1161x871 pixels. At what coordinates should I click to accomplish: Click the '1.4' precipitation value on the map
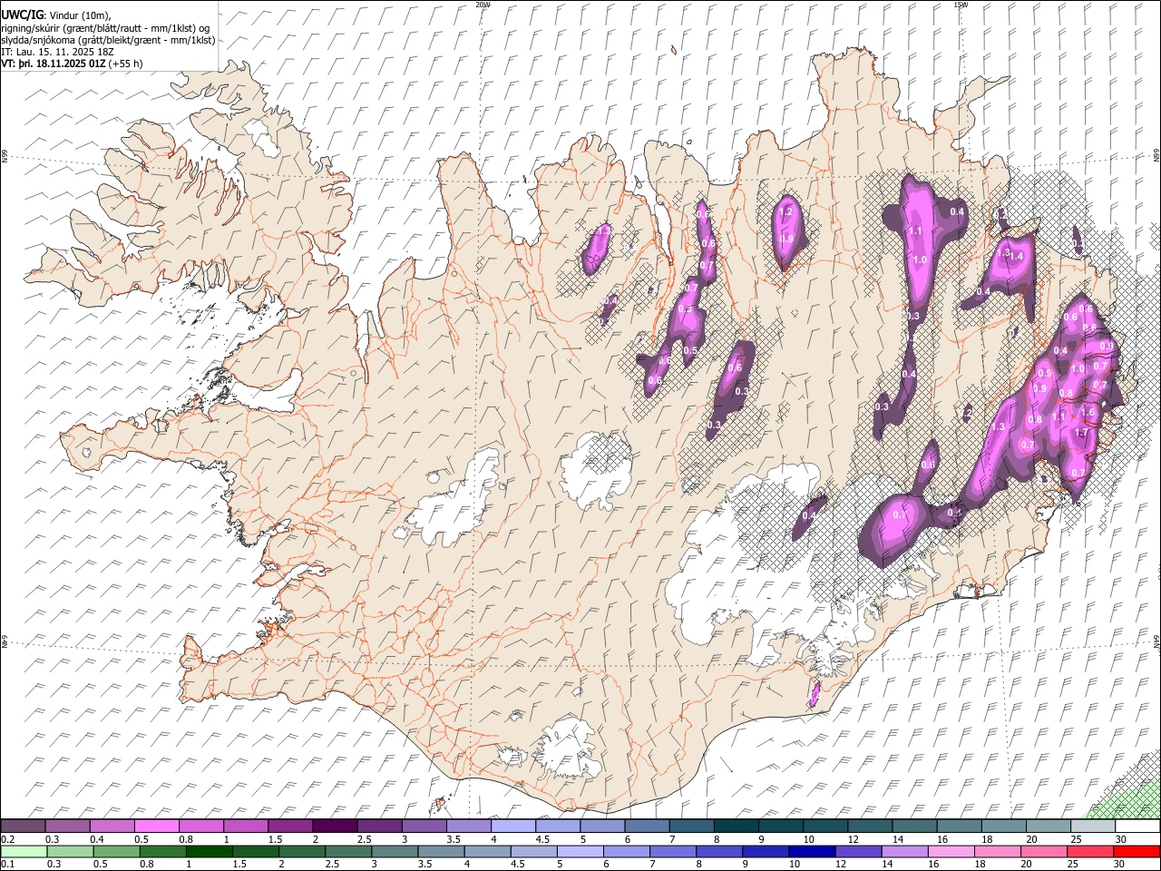coord(1016,257)
